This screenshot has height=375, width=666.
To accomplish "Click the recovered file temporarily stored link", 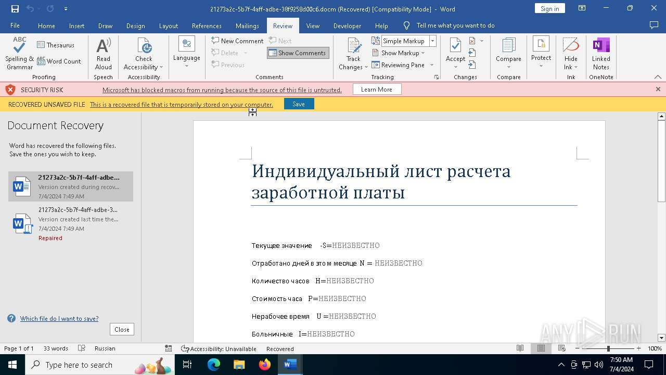I will coord(182,105).
